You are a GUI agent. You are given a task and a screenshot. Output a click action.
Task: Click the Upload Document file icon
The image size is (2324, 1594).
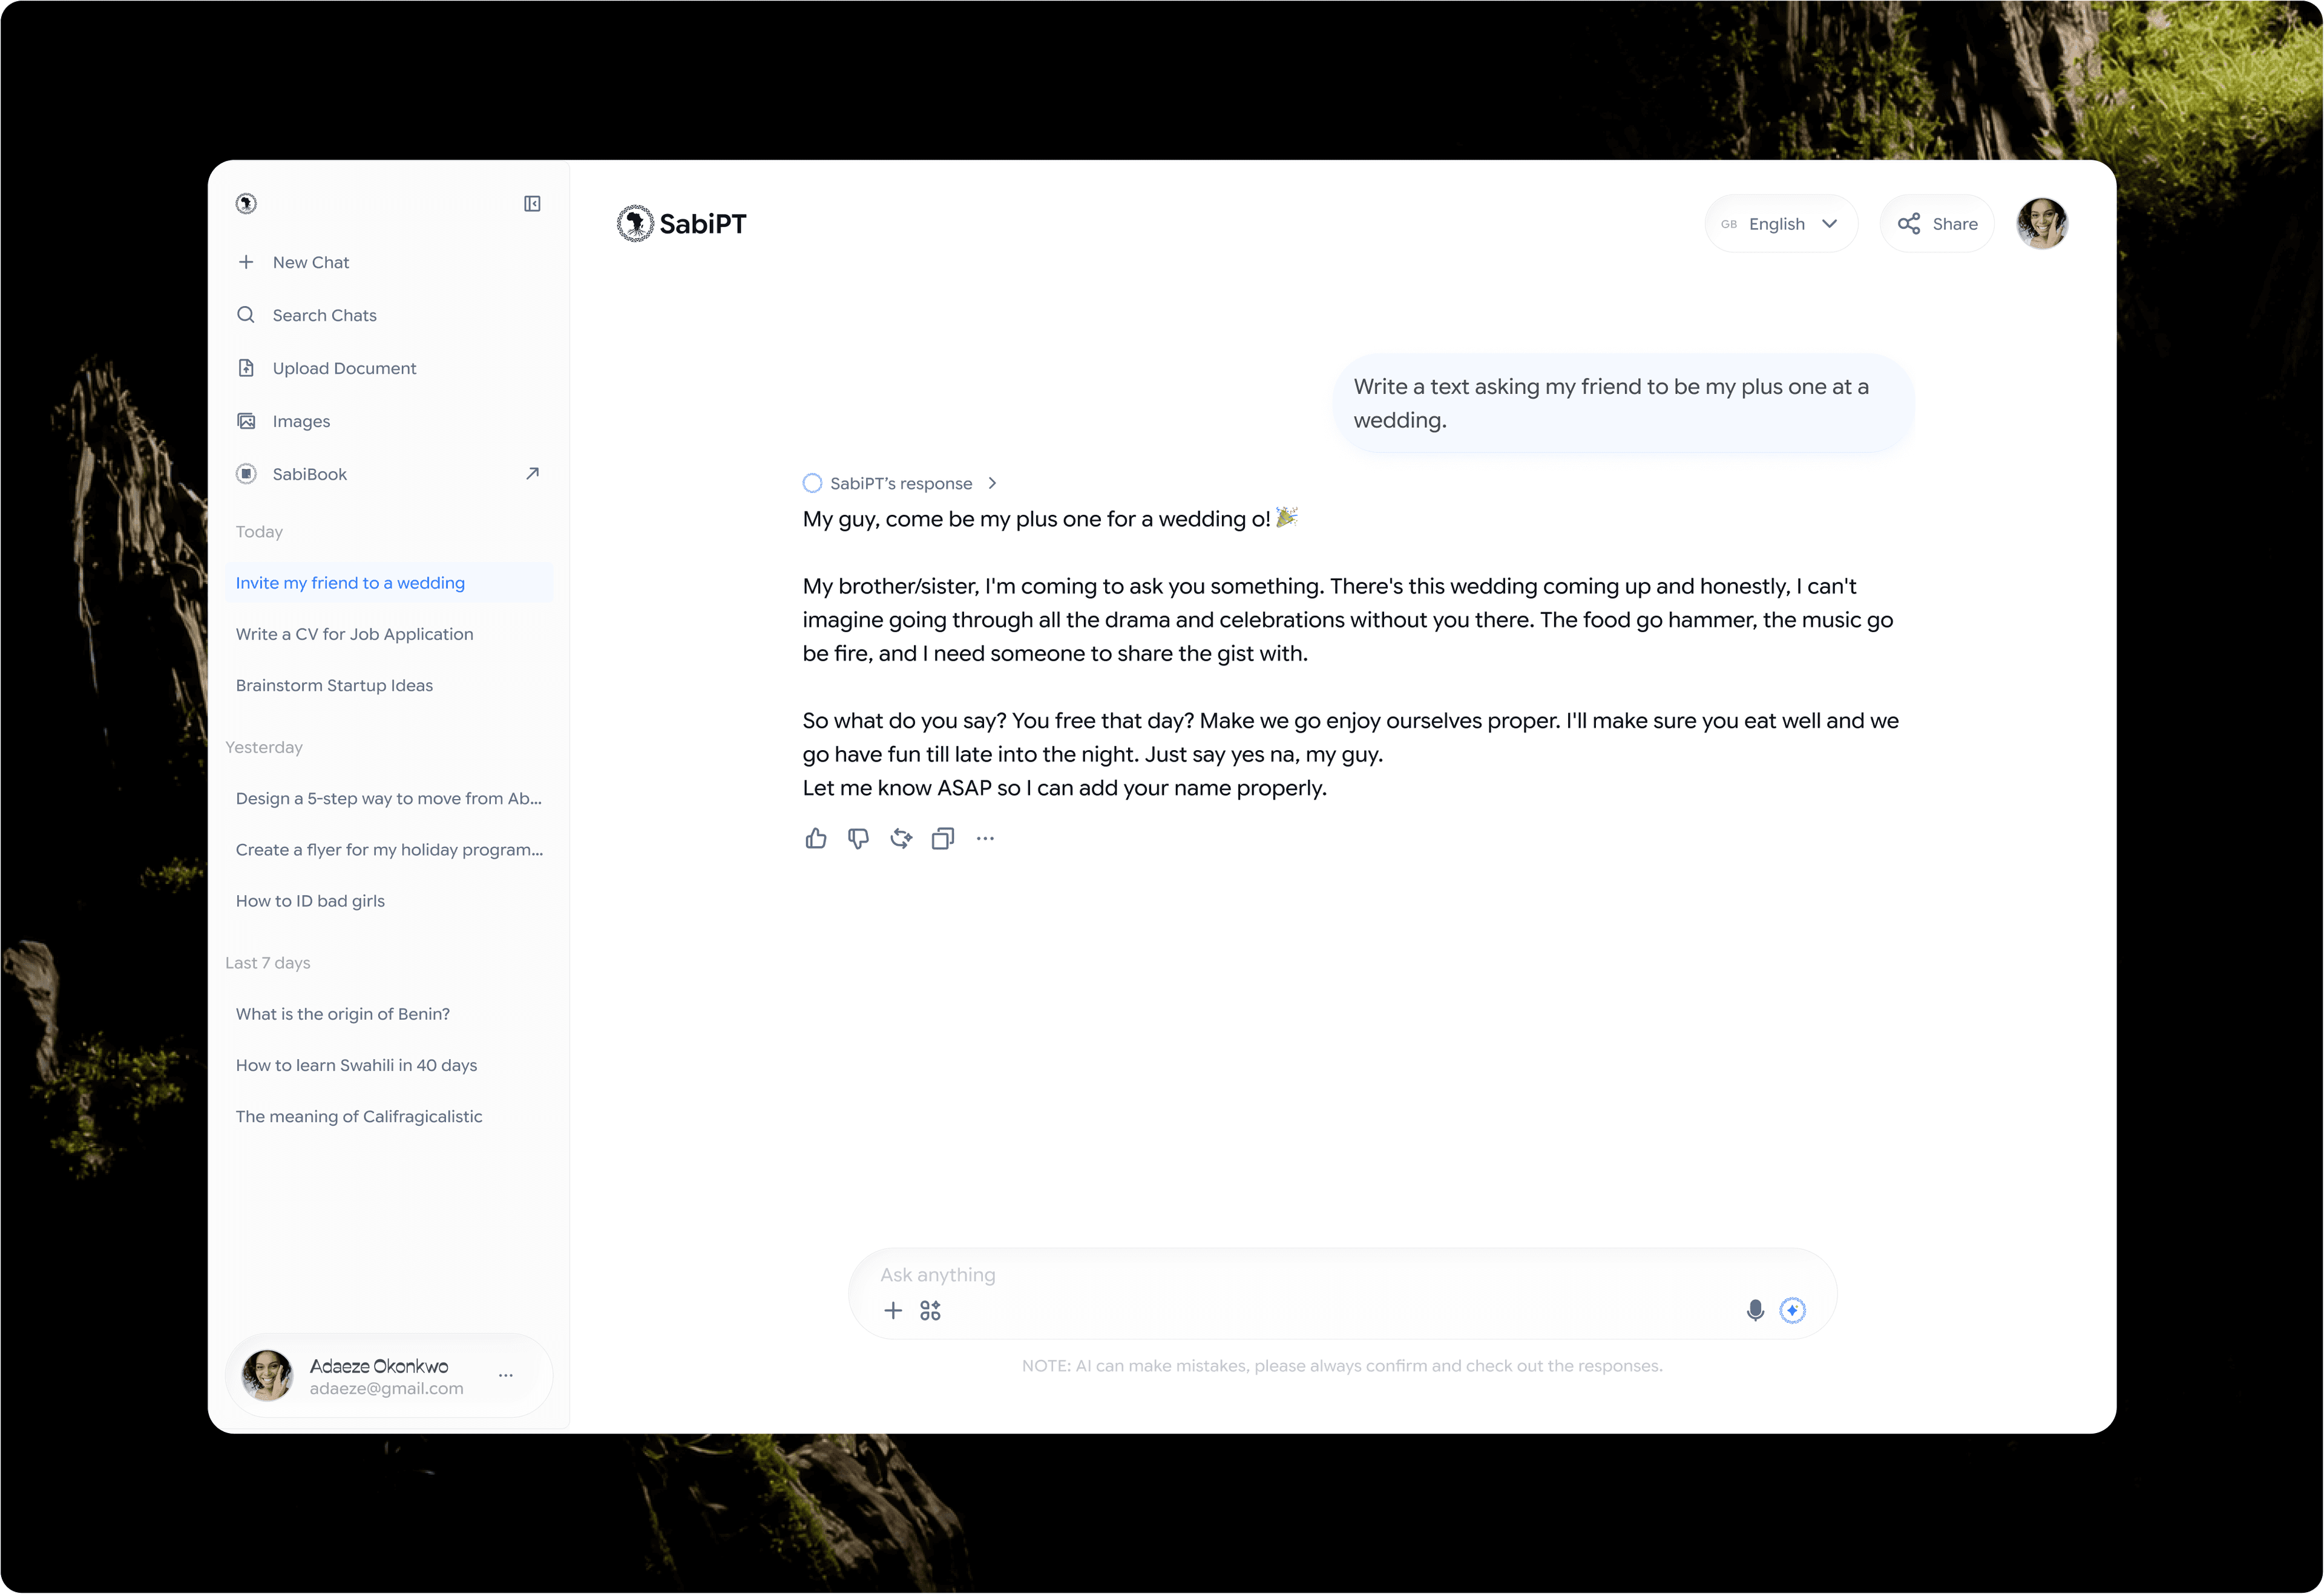point(246,368)
